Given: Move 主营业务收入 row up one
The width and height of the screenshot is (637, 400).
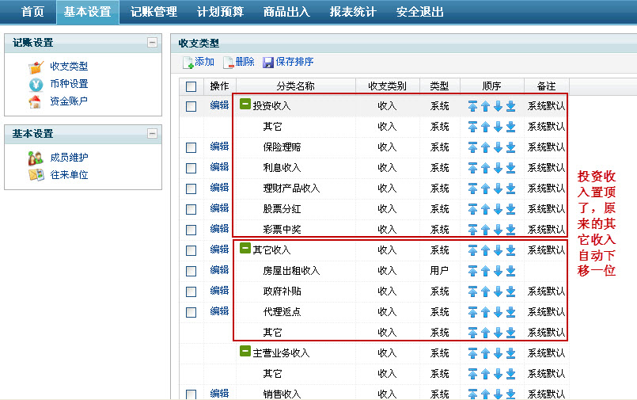Looking at the screenshot, I should point(485,353).
